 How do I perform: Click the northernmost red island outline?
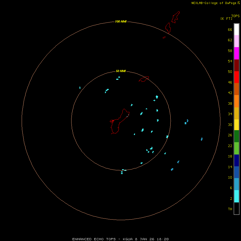pyautogui.click(x=175, y=17)
